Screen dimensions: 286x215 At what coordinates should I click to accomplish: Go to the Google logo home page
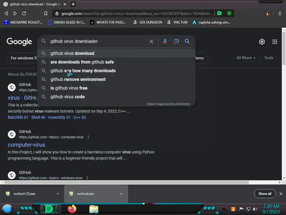point(19,42)
